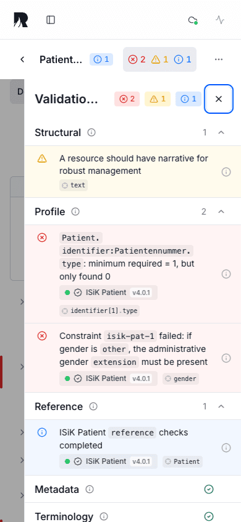The image size is (241, 522).
Task: Select the 'Patient...' title text
Action: 61,59
